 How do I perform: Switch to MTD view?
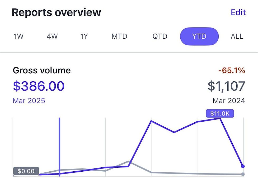[x=119, y=36]
